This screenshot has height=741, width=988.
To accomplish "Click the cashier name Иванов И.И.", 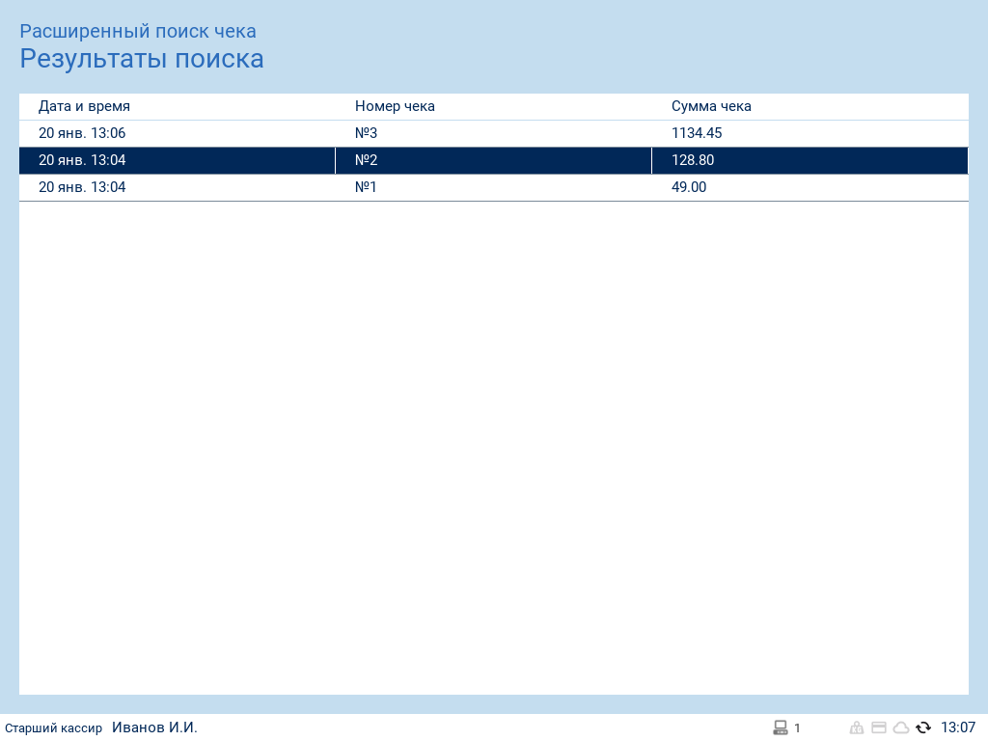I will click(154, 727).
